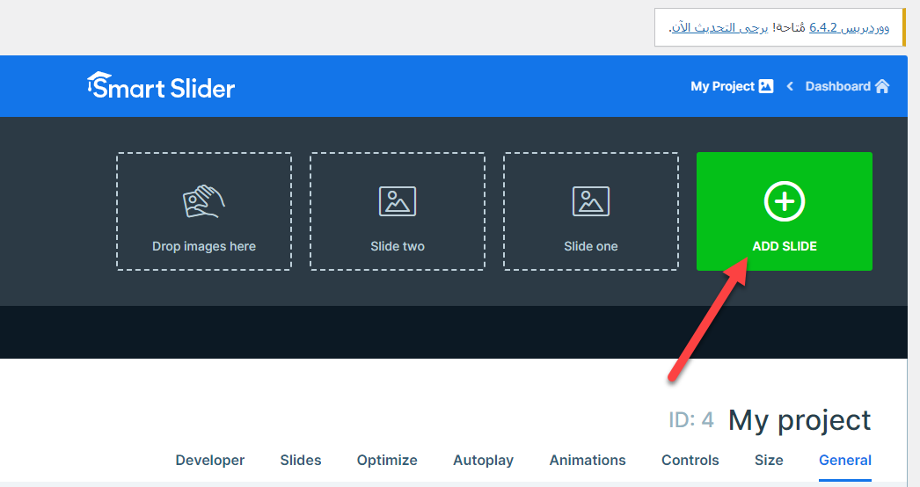Open the Slides tab
Viewport: 920px width, 487px height.
tap(301, 460)
